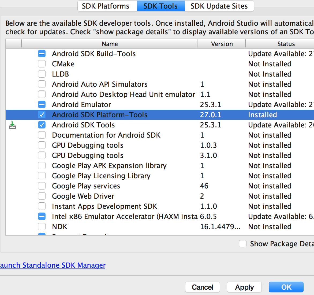This screenshot has width=314, height=295.
Task: Check Documentation for Android SDK
Action: [x=42, y=135]
